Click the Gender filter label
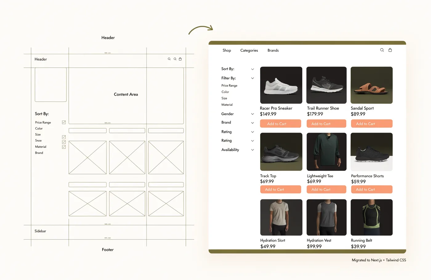This screenshot has height=280, width=431. coord(228,114)
